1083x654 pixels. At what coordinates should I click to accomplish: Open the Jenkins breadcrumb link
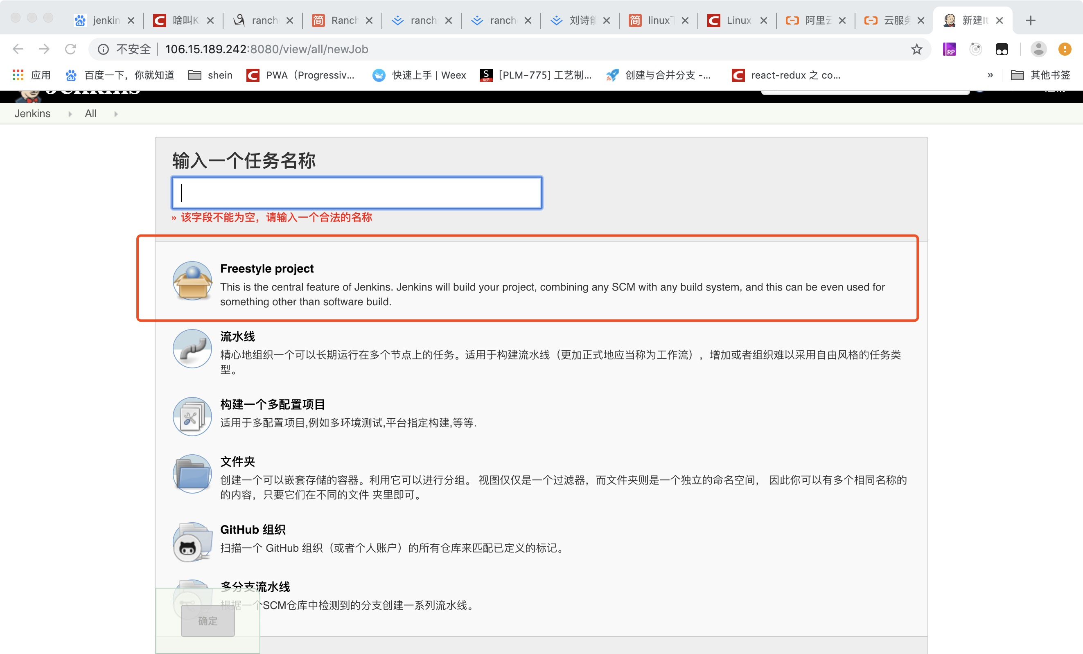pyautogui.click(x=32, y=114)
